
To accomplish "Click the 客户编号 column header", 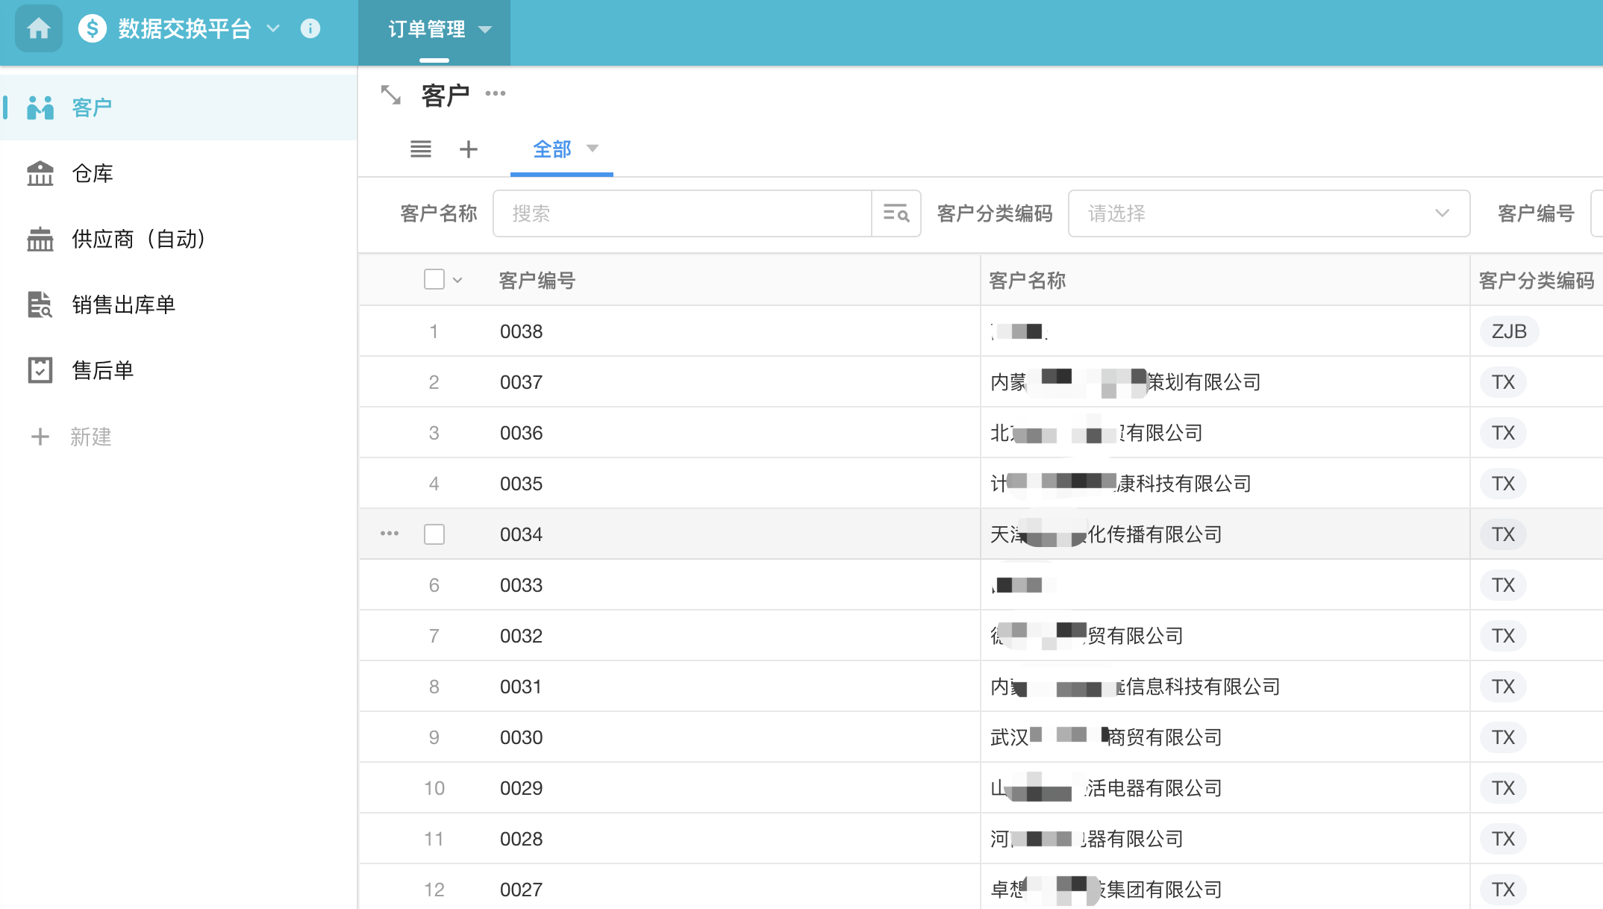I will [537, 281].
